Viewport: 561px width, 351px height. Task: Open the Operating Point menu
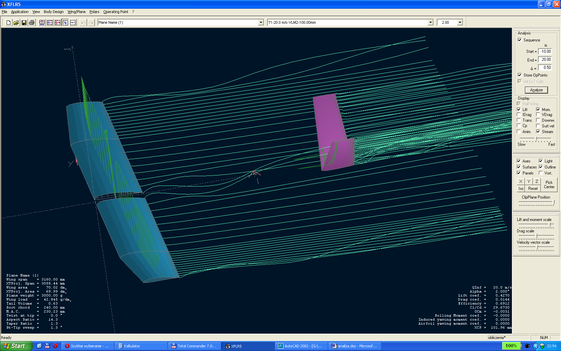click(116, 12)
